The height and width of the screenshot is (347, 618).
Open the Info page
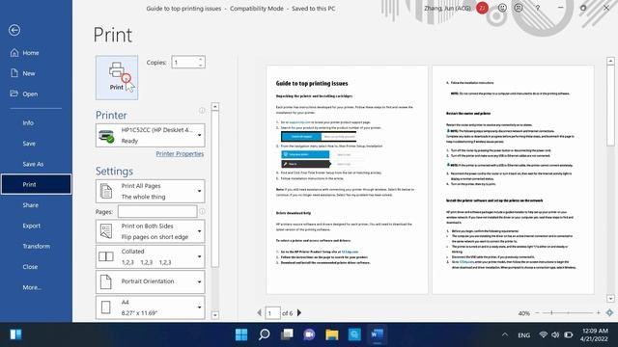pos(36,122)
